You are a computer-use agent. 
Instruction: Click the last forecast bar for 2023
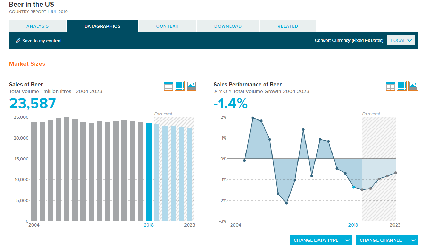pyautogui.click(x=190, y=175)
